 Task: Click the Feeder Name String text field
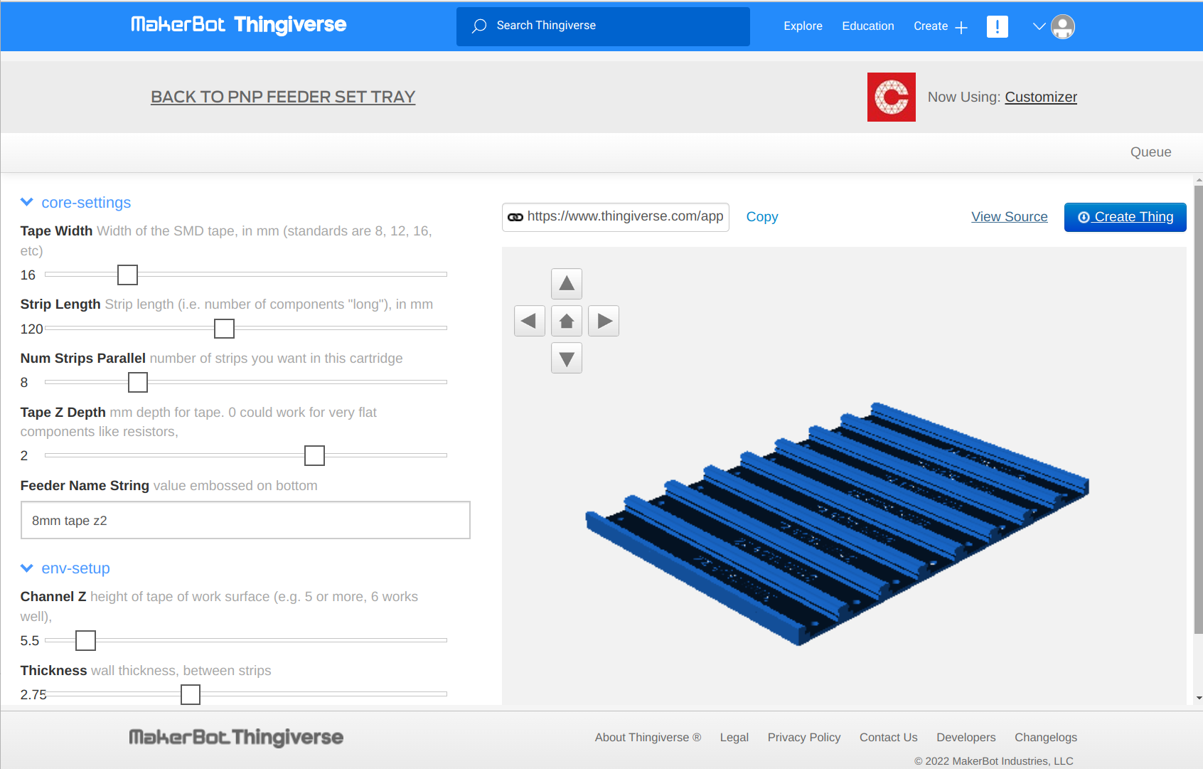pyautogui.click(x=245, y=521)
